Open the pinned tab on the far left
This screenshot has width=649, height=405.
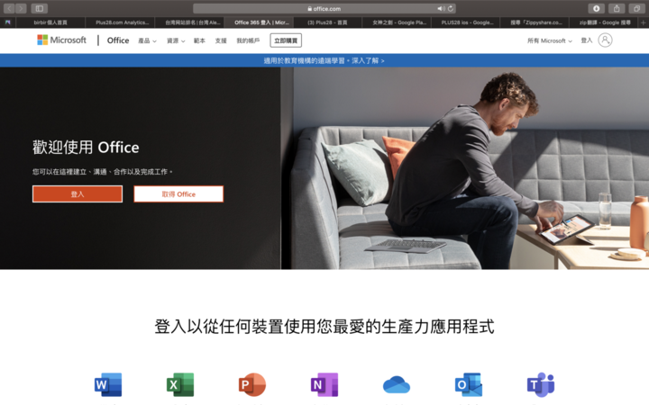7,22
